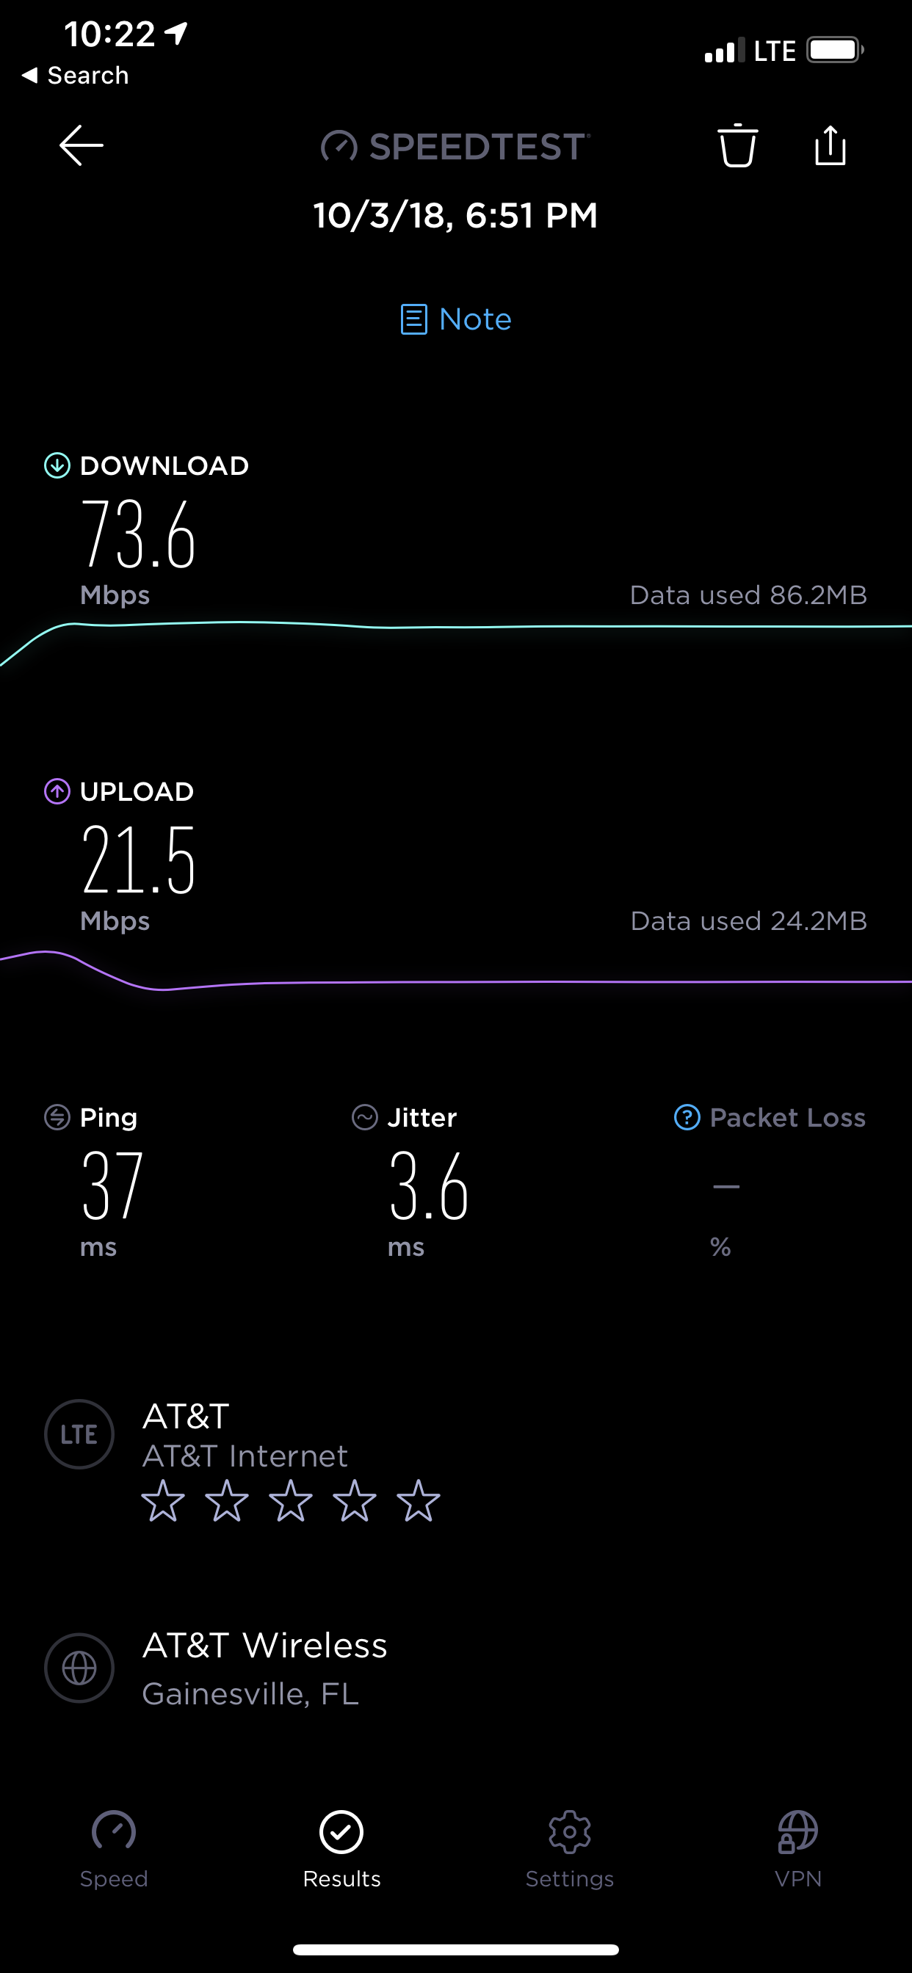Tap the AT&T Wireless Gainesville server entry

(456, 1668)
